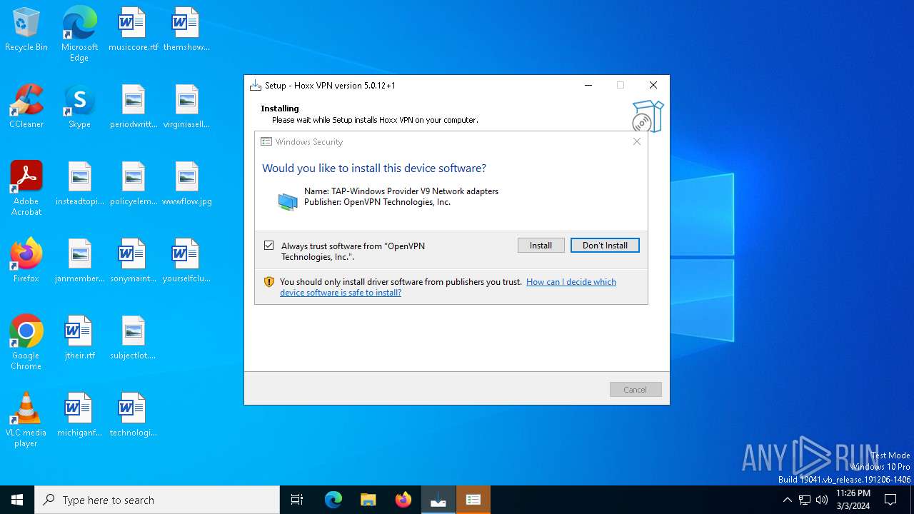Close the Windows Security dialog
This screenshot has width=914, height=514.
[637, 141]
